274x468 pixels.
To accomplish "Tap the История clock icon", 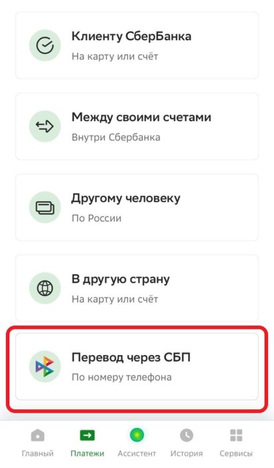I will [x=187, y=435].
